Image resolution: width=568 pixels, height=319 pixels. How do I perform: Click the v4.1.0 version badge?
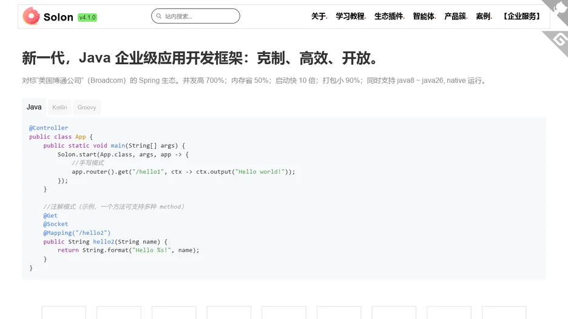pyautogui.click(x=87, y=18)
